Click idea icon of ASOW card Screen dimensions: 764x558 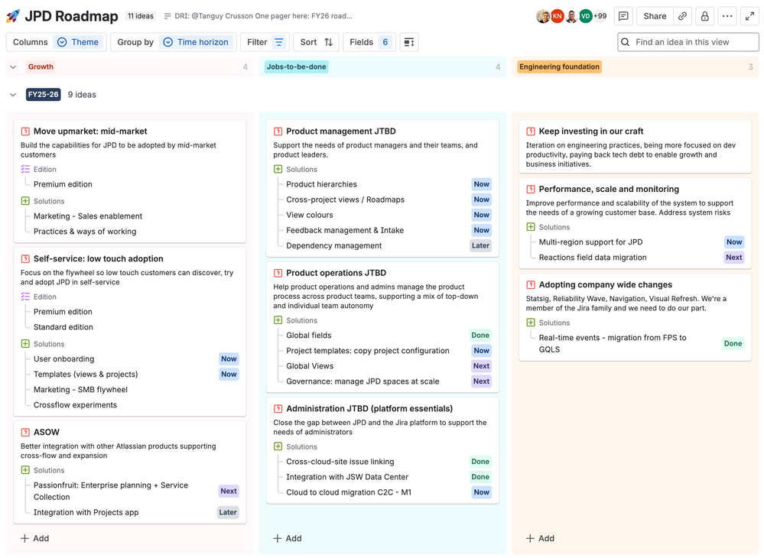tap(25, 433)
